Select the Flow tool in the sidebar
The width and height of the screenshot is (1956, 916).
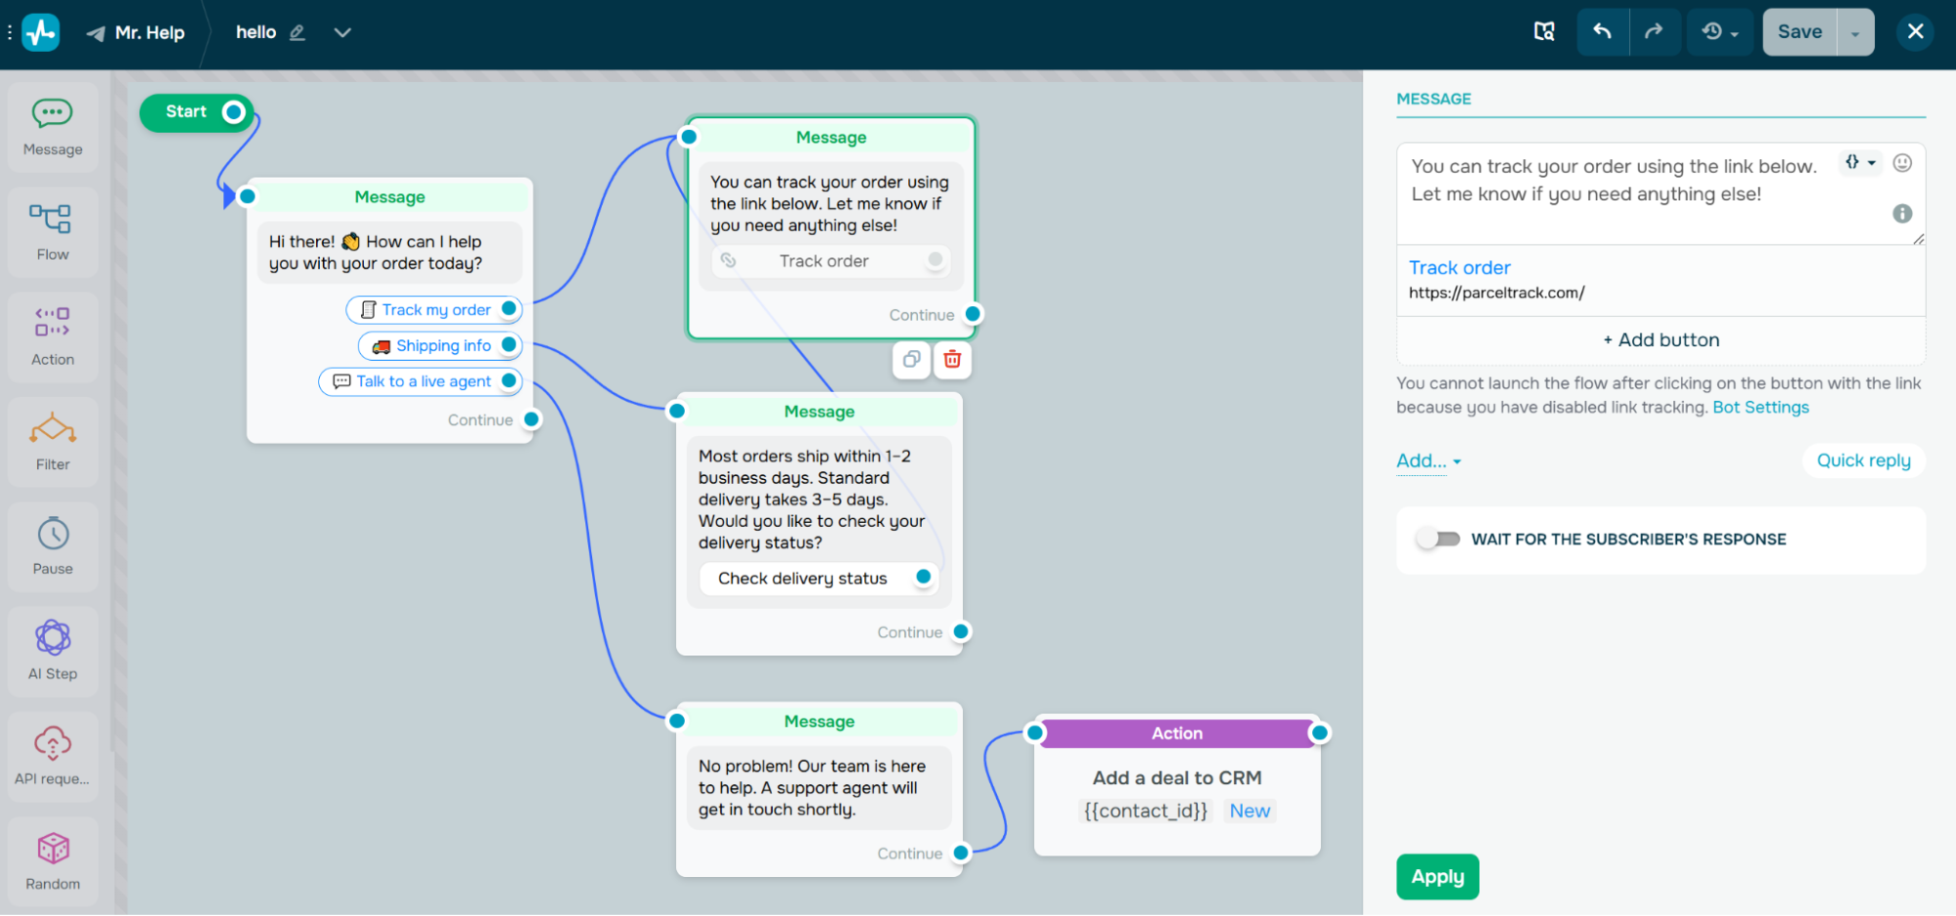tap(52, 232)
